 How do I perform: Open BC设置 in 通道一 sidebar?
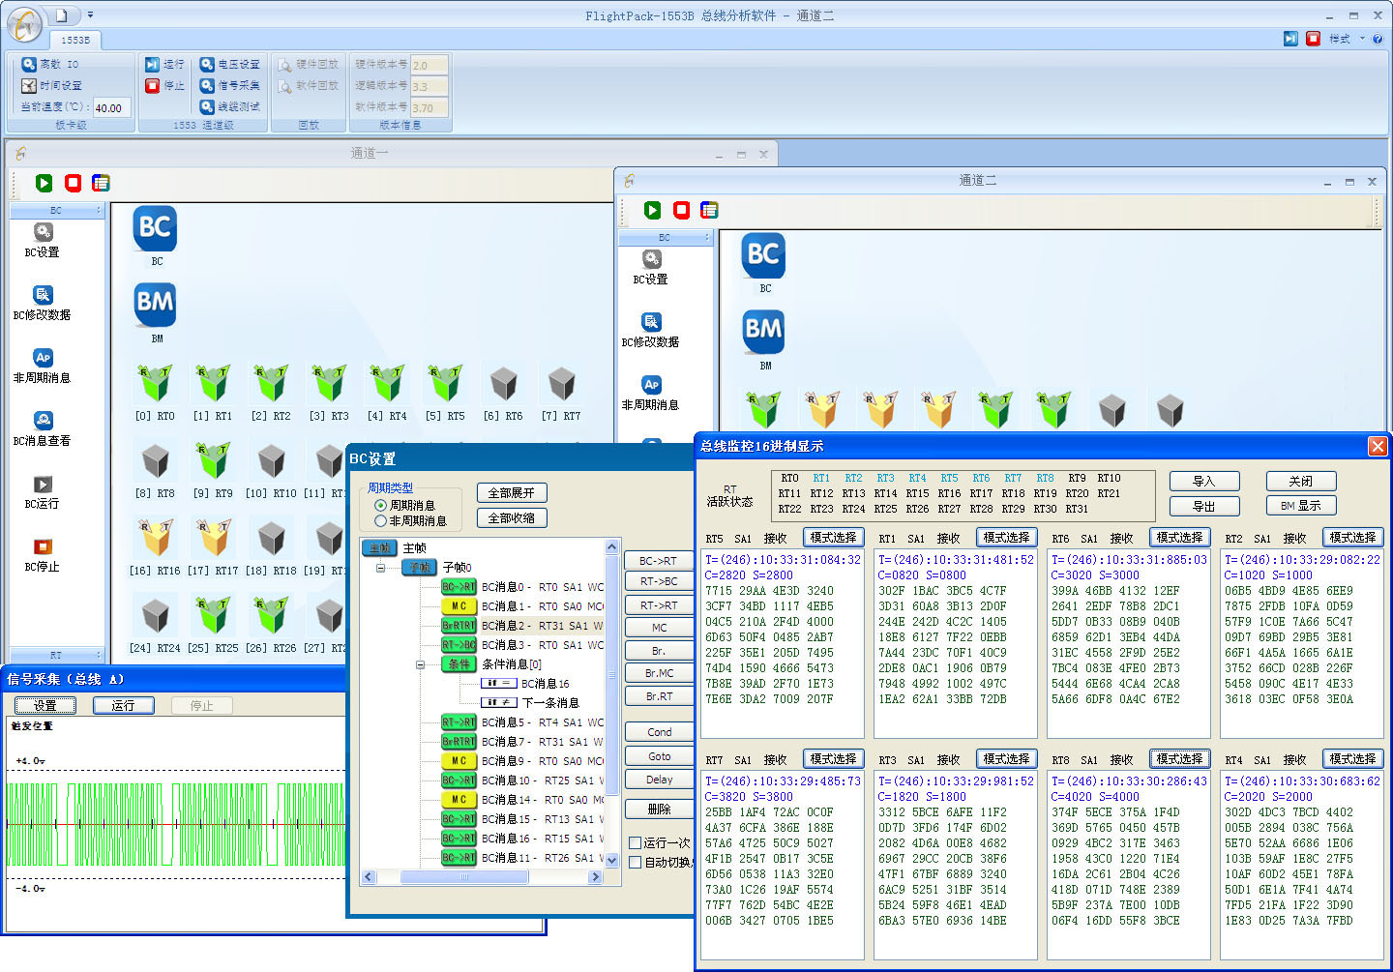point(43,240)
